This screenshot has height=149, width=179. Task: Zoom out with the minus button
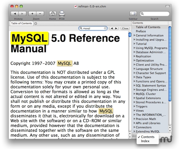(x=40, y=13)
